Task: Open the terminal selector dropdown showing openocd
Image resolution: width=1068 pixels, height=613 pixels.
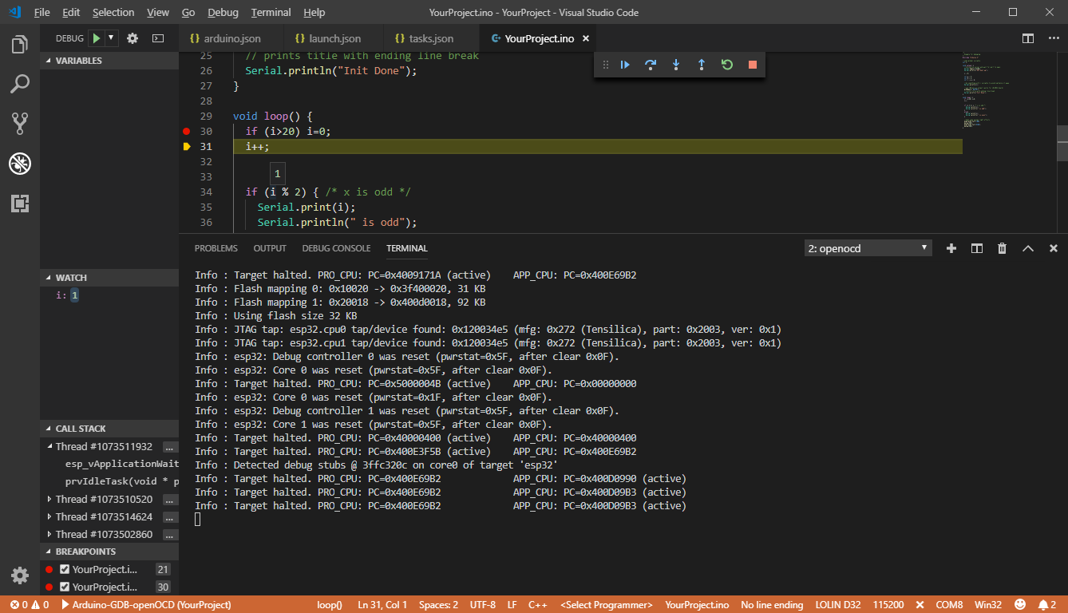Action: (x=868, y=248)
